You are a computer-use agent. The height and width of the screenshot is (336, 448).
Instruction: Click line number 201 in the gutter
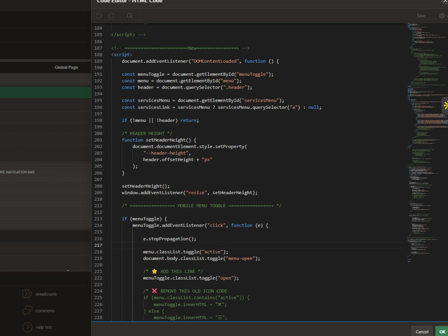[x=98, y=140]
